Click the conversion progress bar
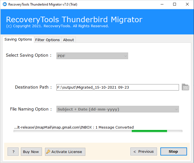Image resolution: width=194 pixels, height=163 pixels. coord(98,131)
